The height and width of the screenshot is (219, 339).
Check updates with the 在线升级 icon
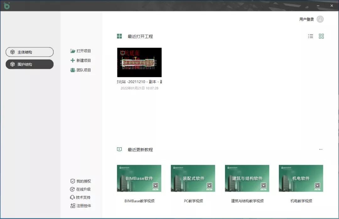[x=73, y=189]
